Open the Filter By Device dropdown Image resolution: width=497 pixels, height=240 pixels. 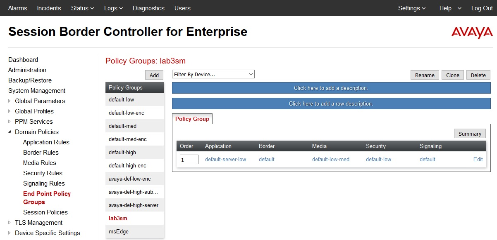[213, 74]
